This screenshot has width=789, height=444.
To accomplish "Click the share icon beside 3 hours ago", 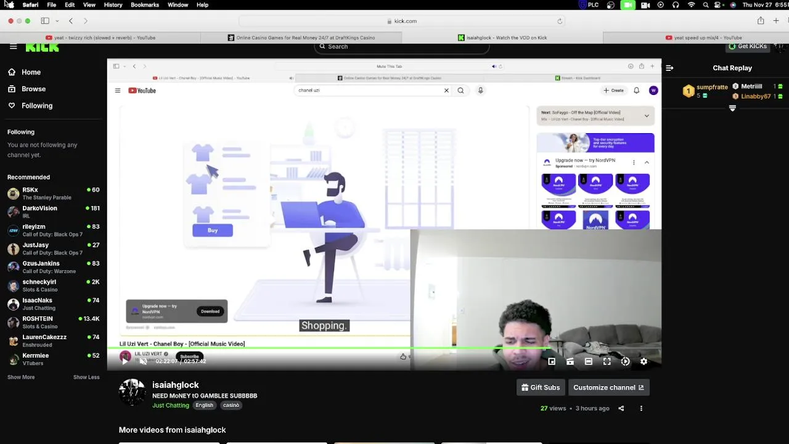I will [x=621, y=408].
